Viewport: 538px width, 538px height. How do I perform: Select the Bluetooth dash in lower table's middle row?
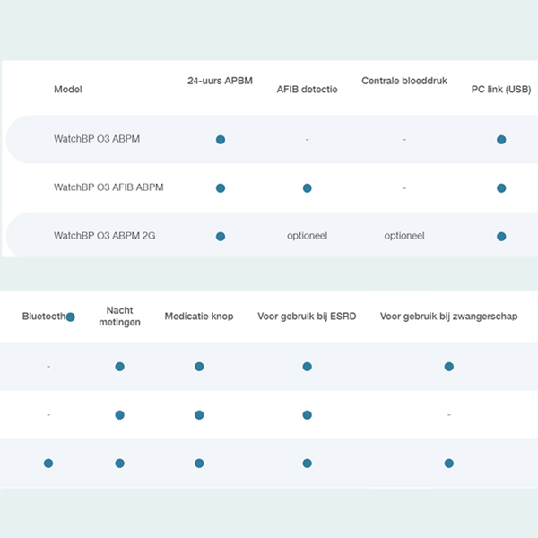[48, 415]
